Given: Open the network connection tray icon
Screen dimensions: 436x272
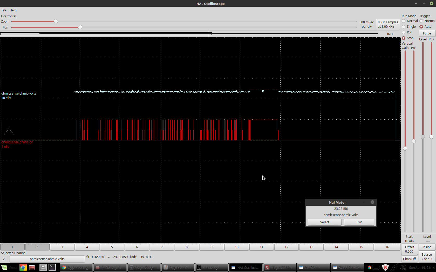Looking at the screenshot, I should [x=394, y=268].
